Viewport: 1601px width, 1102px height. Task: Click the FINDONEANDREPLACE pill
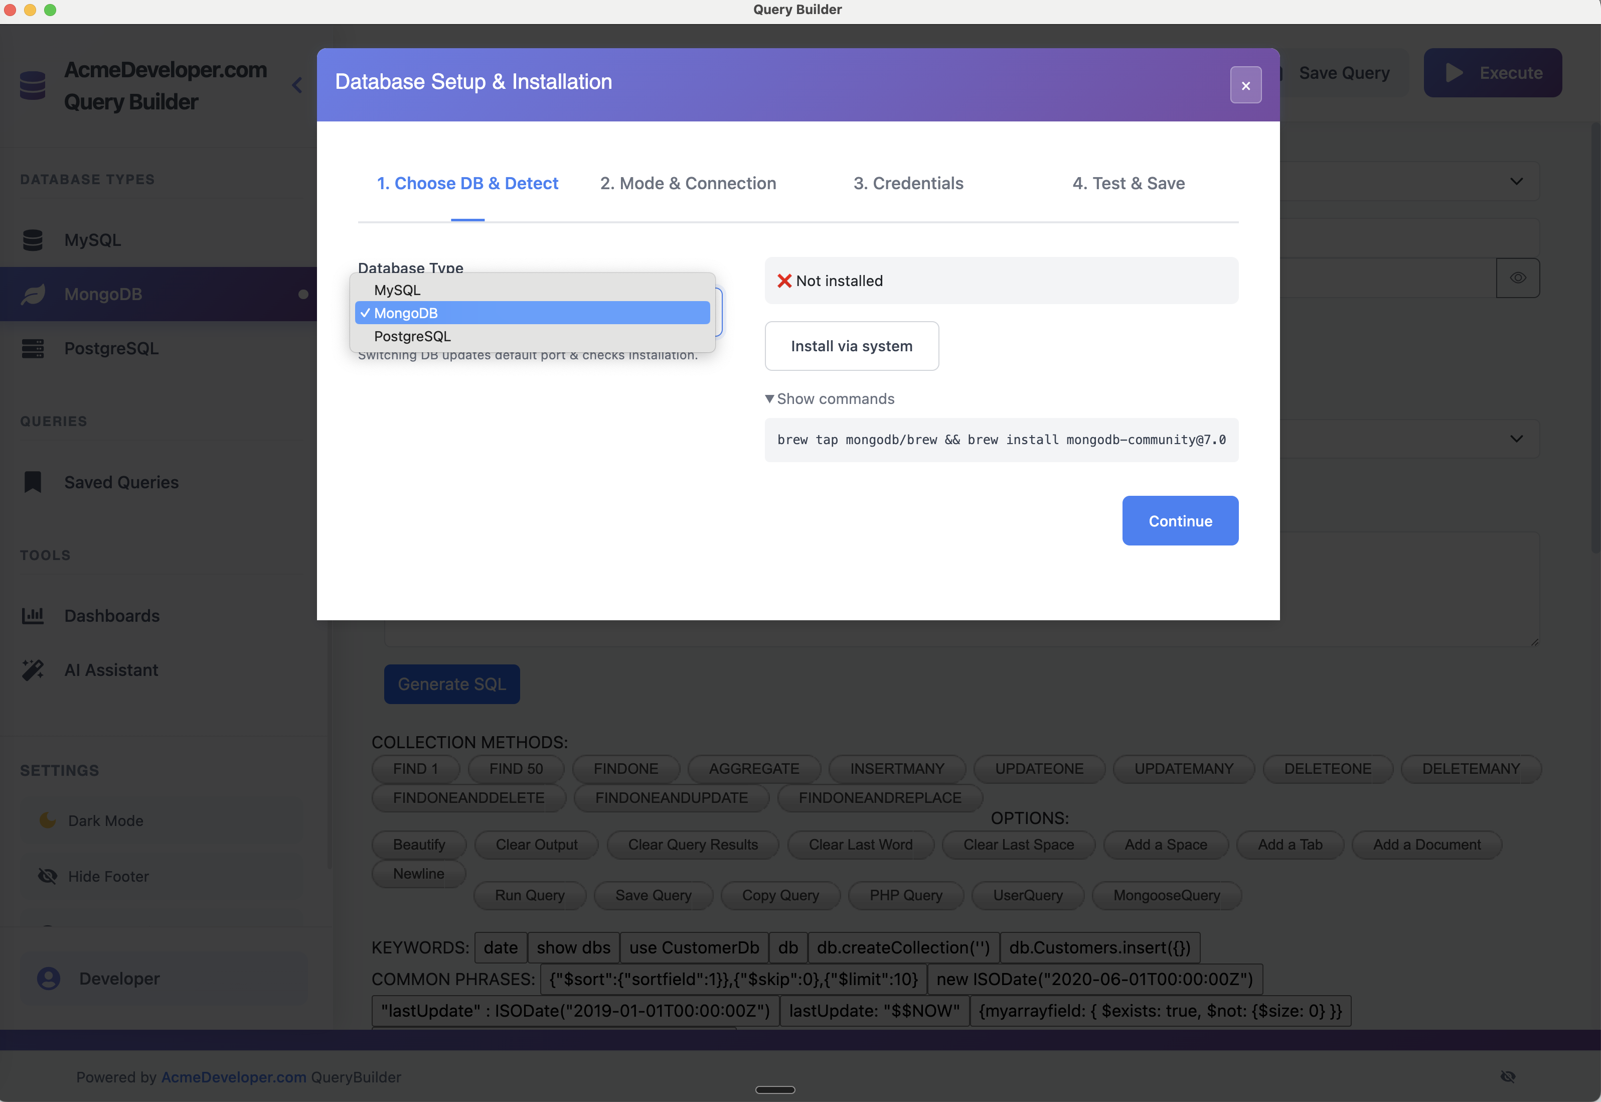pyautogui.click(x=880, y=797)
